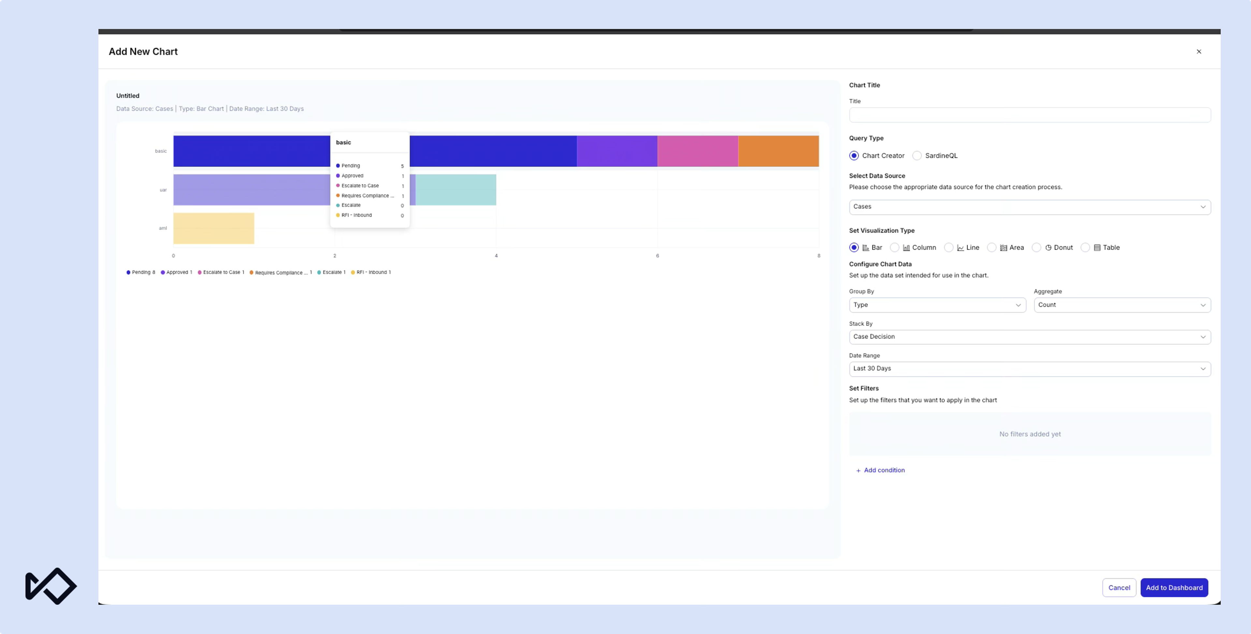Click the Bar chart icon

point(866,248)
